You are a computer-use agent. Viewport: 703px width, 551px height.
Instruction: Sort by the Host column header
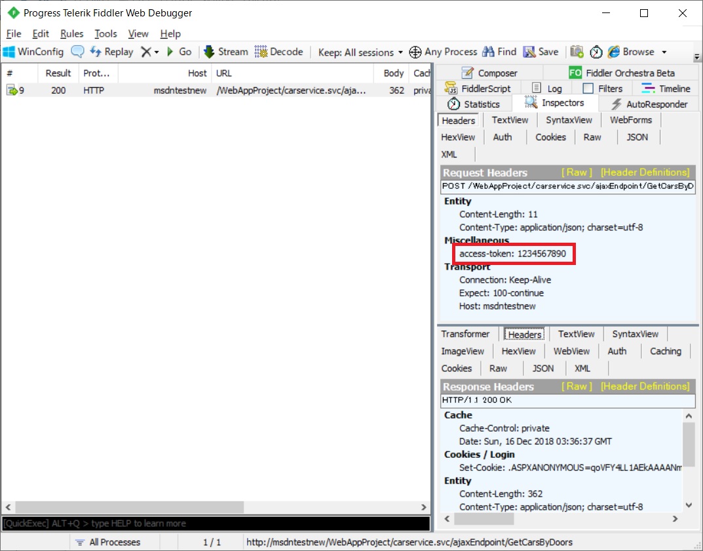click(164, 73)
